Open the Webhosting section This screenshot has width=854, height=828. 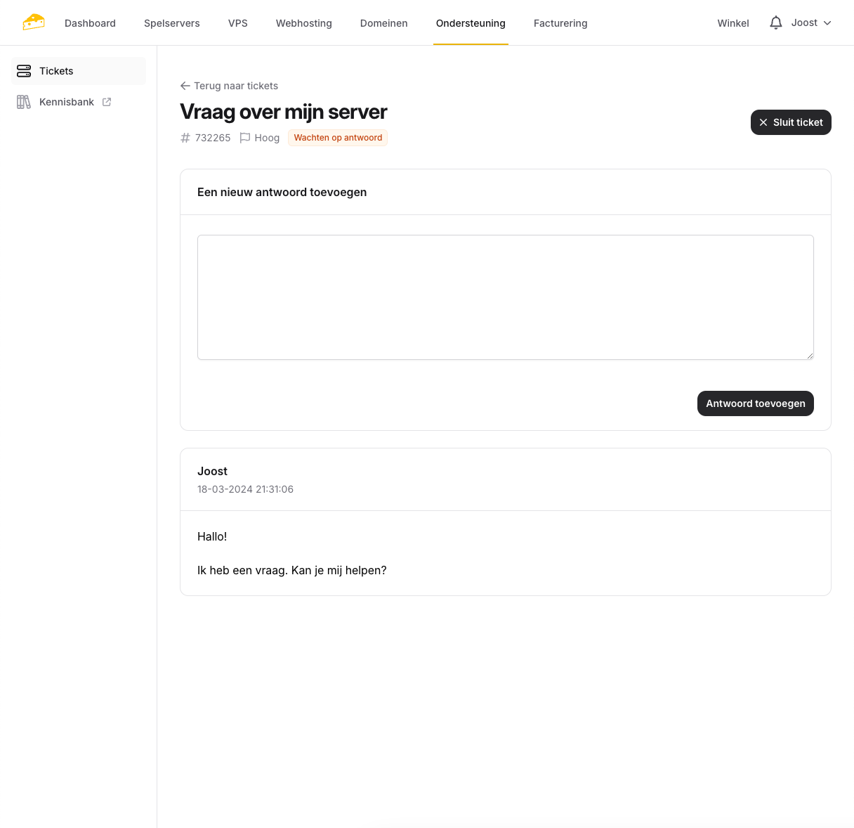pos(304,23)
